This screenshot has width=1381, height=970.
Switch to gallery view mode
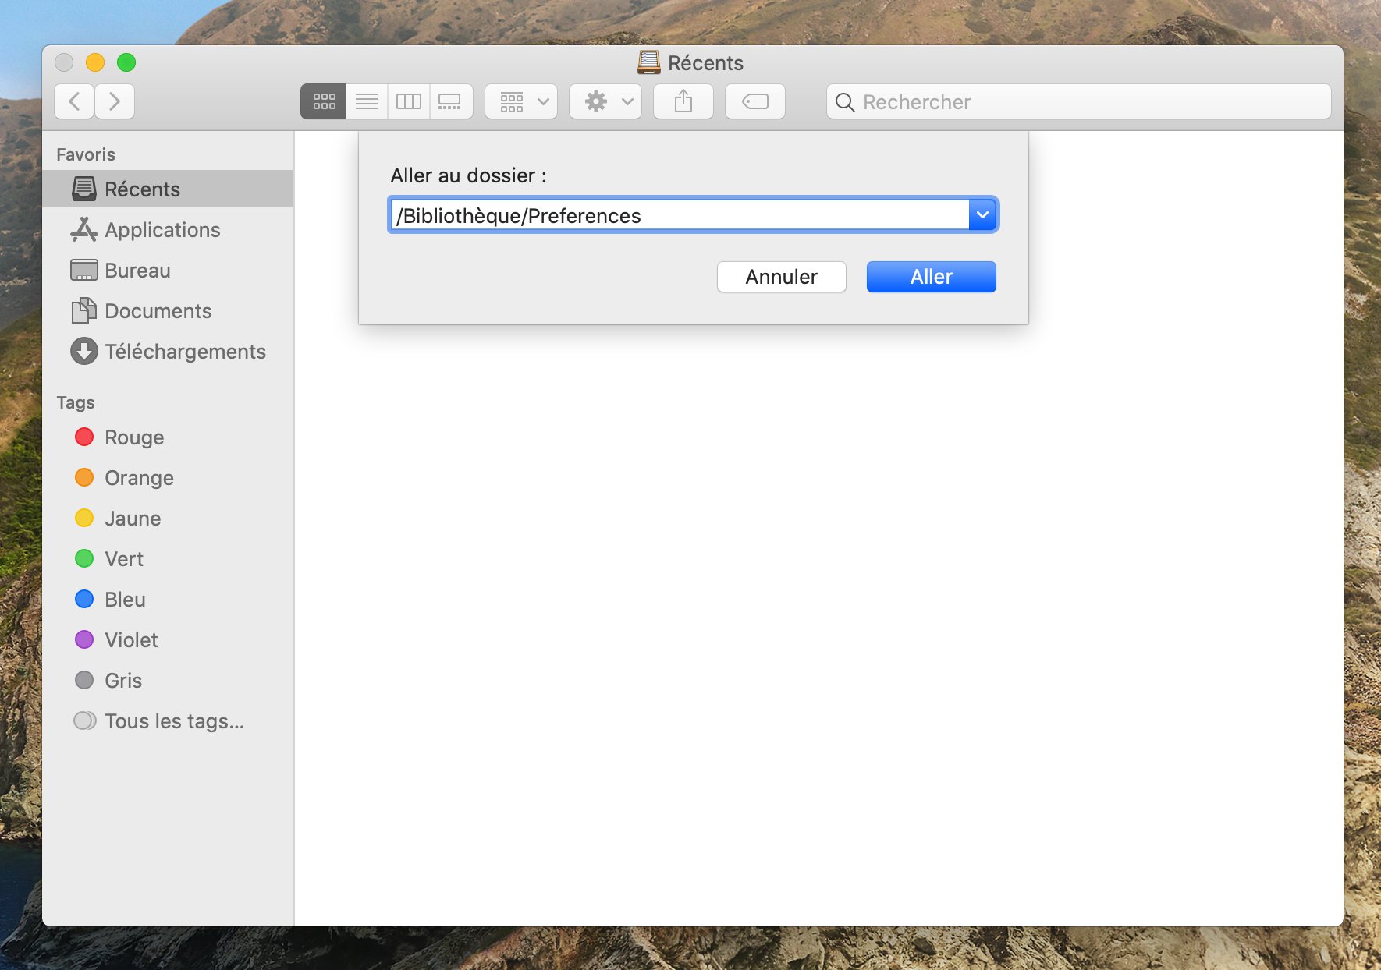coord(450,101)
